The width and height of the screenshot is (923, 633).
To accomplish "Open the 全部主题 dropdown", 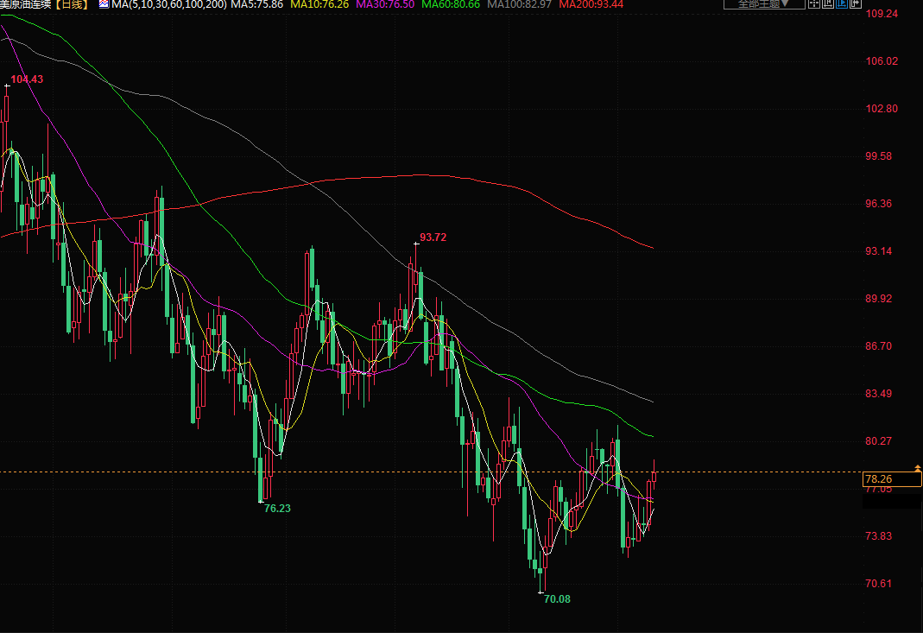I will pos(763,4).
